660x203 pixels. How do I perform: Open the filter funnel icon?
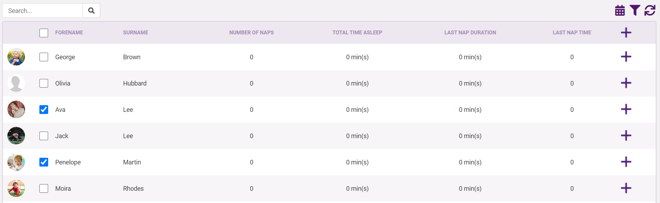click(635, 11)
